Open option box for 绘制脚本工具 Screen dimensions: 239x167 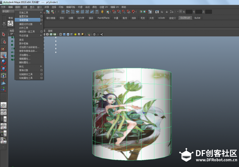point(41,74)
